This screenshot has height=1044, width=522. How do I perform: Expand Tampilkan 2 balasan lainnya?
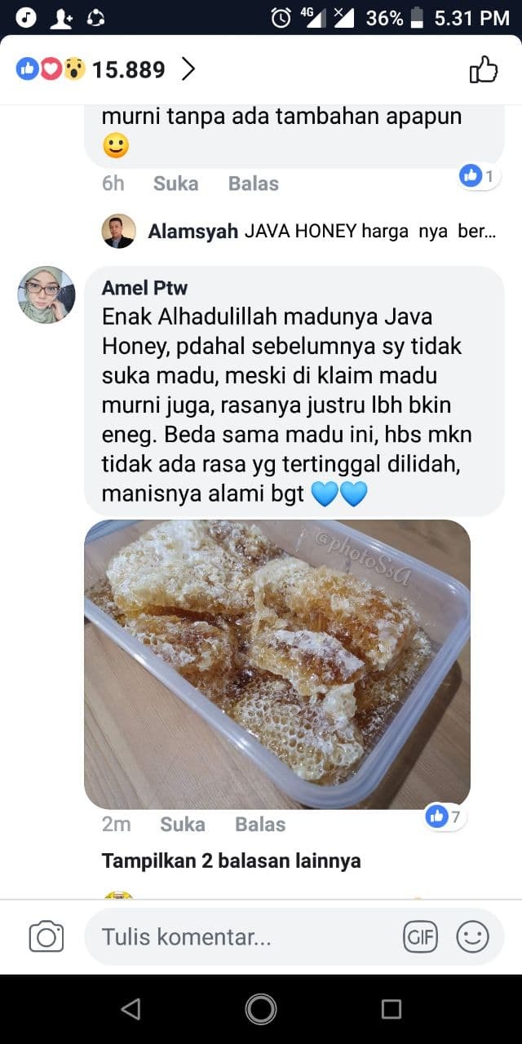231,860
